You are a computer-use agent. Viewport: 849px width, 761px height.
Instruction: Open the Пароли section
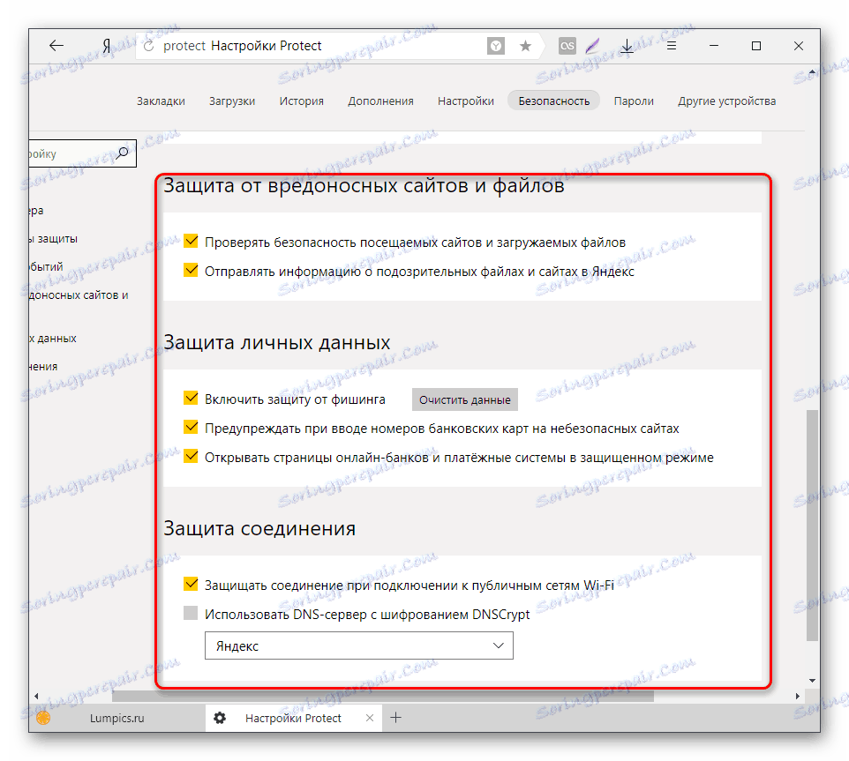pyautogui.click(x=634, y=101)
